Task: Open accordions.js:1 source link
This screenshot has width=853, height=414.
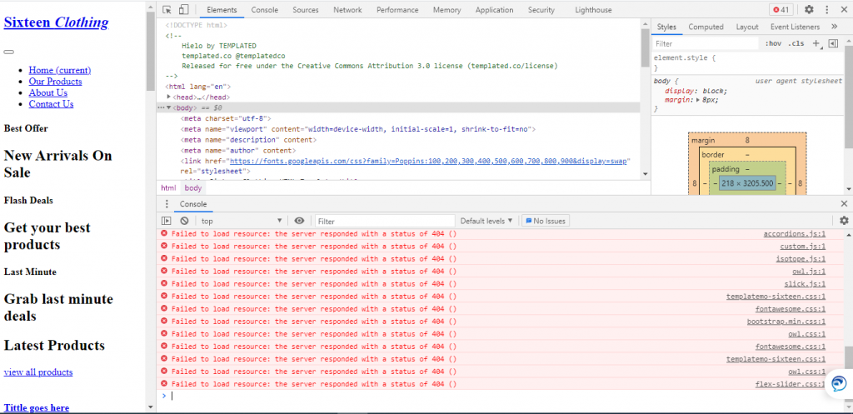Action: pyautogui.click(x=795, y=234)
